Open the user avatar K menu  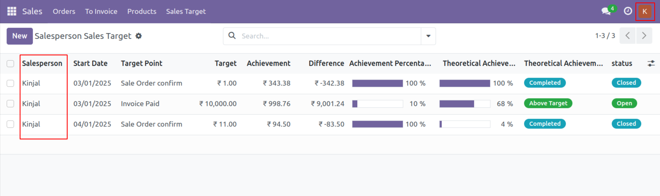[x=645, y=11]
